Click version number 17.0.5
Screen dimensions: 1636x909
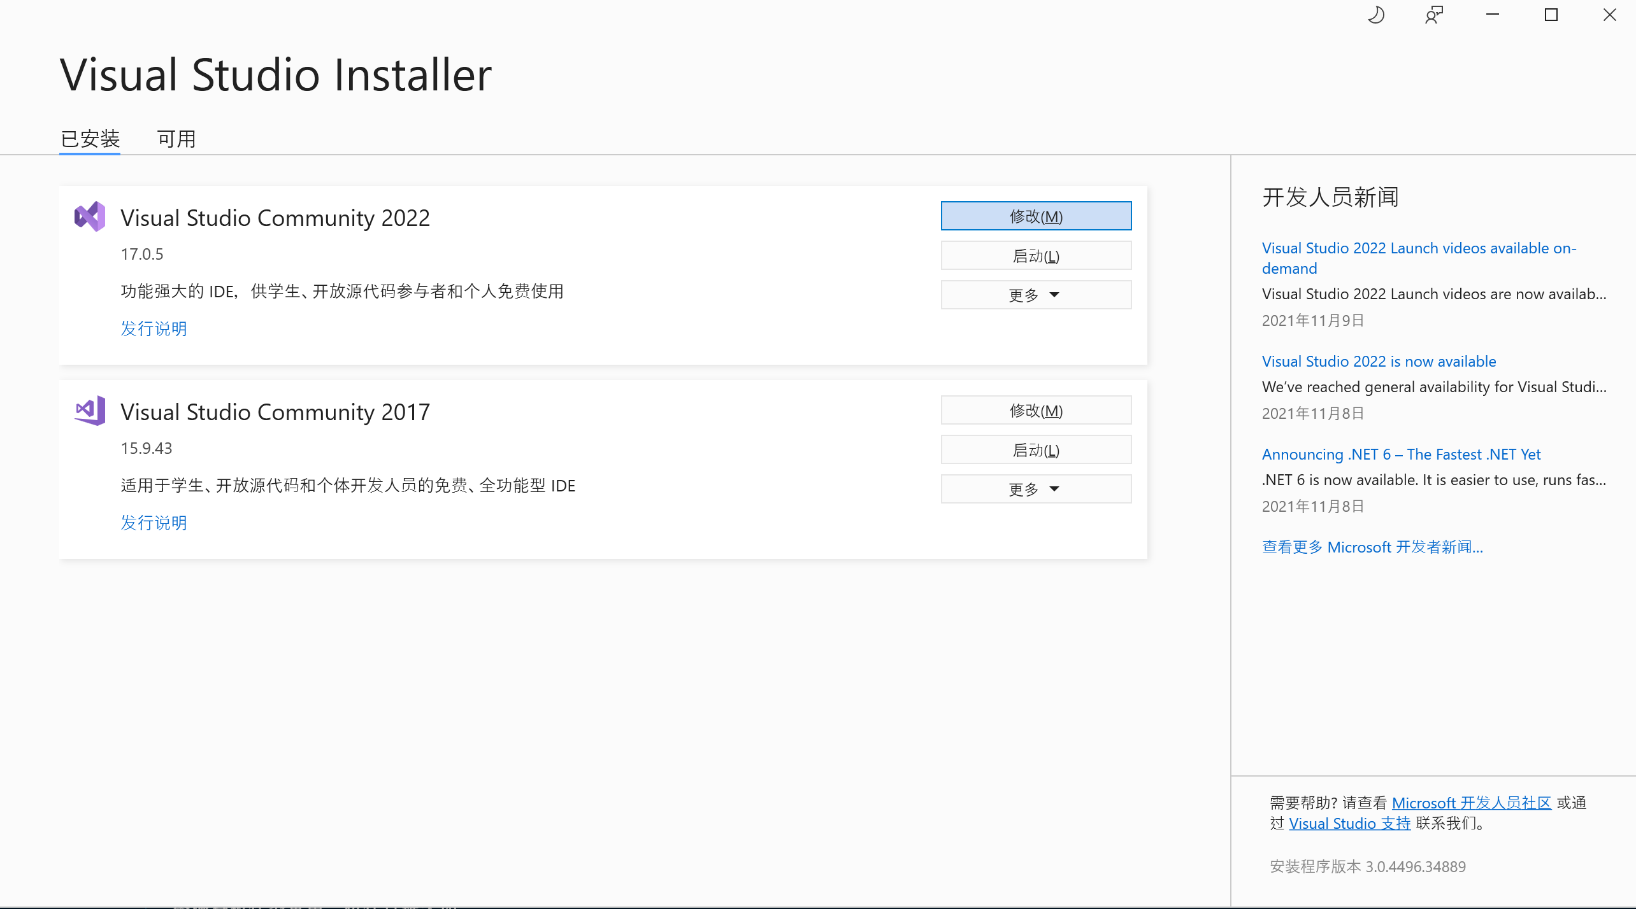click(142, 254)
